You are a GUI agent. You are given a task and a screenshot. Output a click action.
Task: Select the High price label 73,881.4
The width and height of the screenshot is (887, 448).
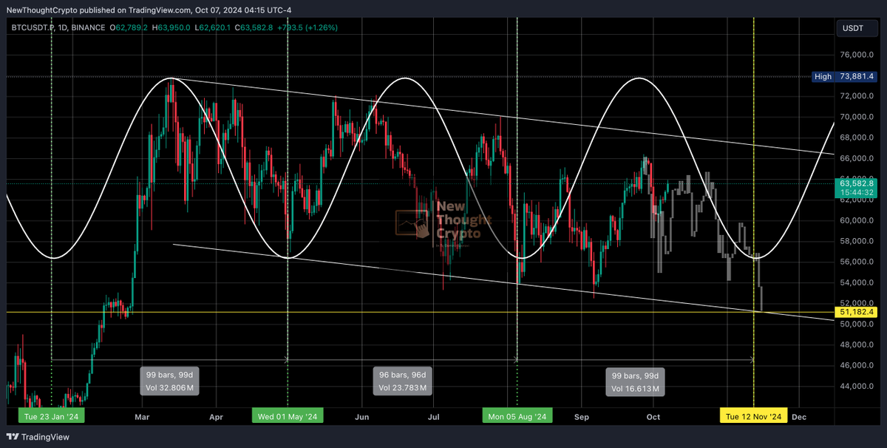tap(843, 76)
